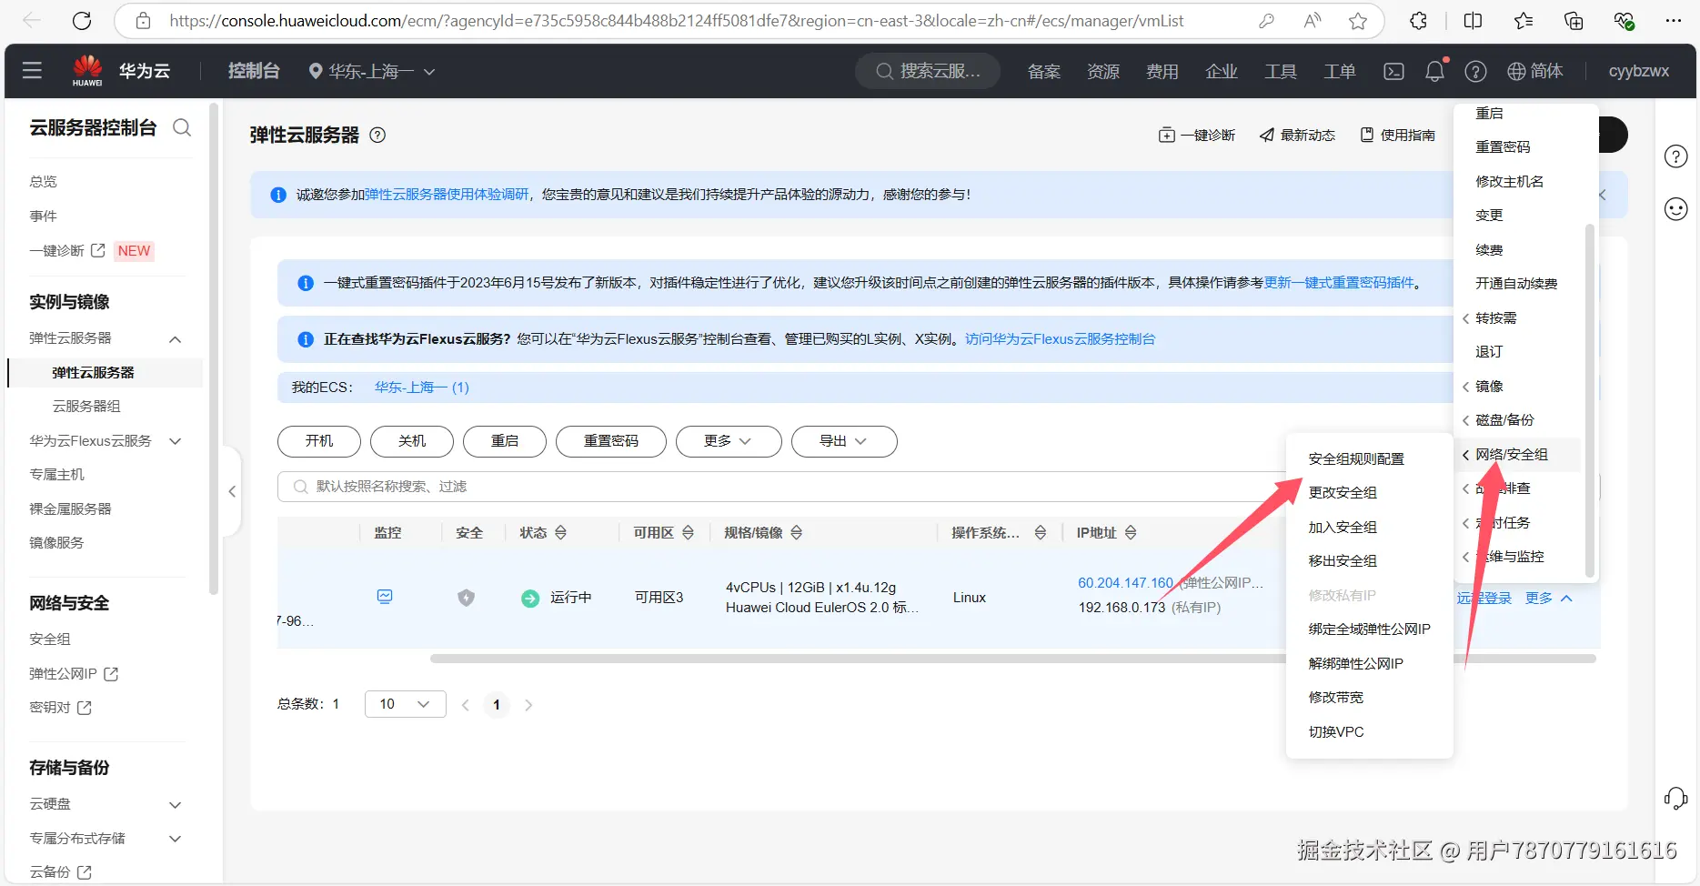Image resolution: width=1700 pixels, height=886 pixels.
Task: Sort the table by 操作系统 column
Action: click(x=1040, y=532)
